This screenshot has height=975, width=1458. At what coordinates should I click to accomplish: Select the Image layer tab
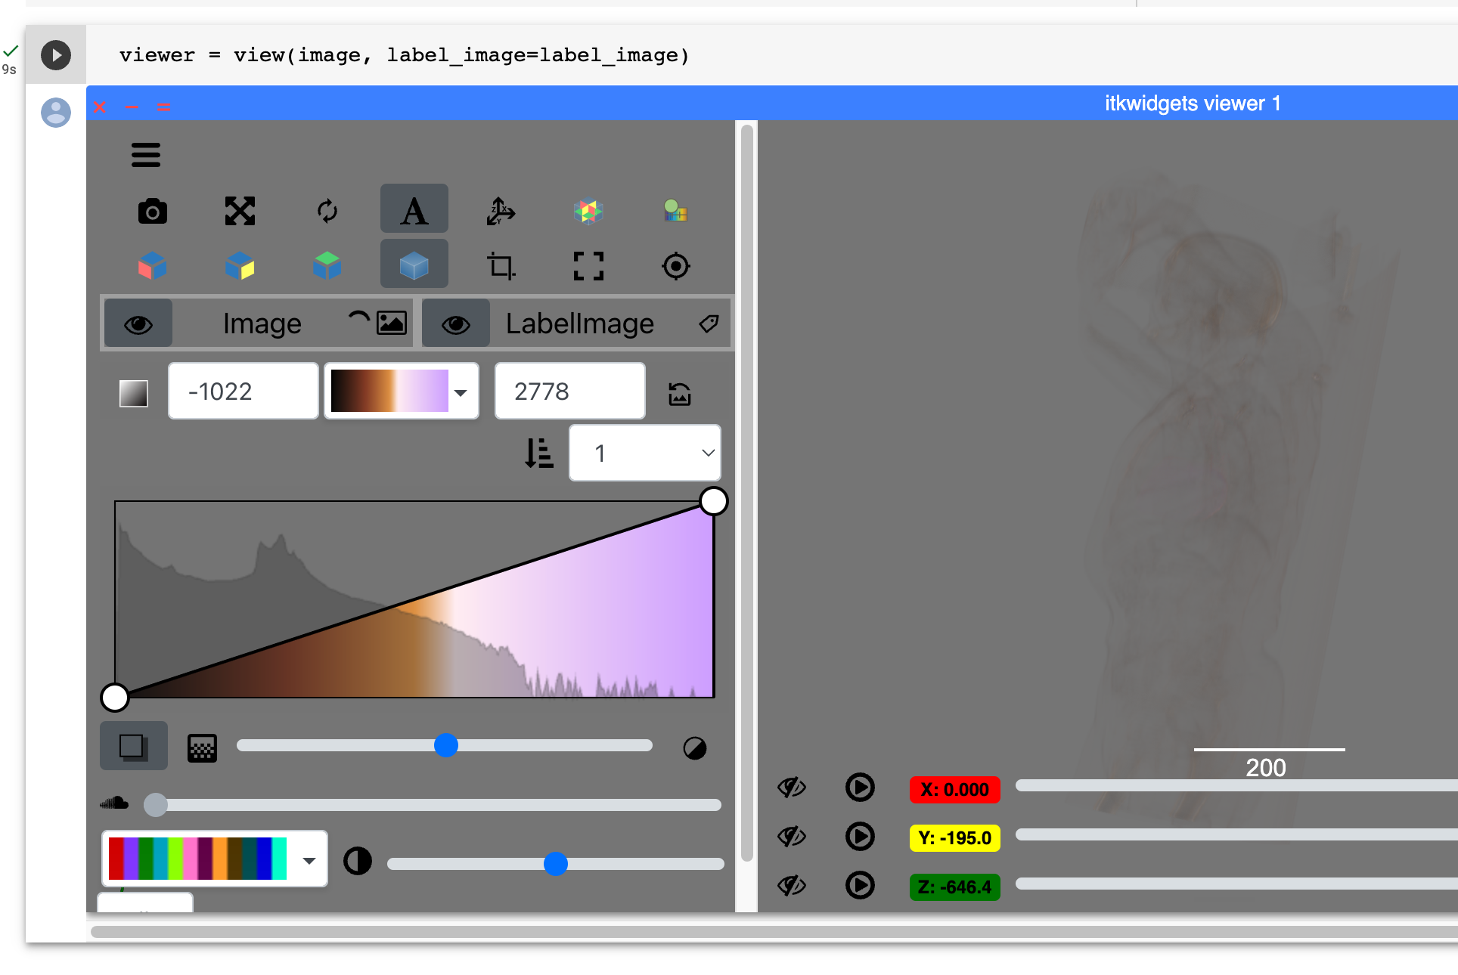[262, 323]
